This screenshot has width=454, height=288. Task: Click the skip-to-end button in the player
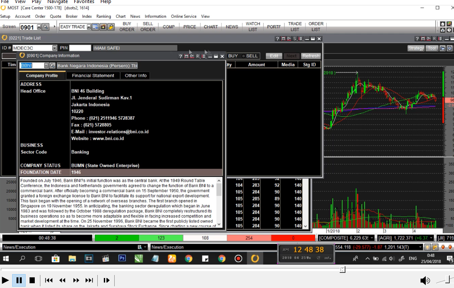(89, 280)
